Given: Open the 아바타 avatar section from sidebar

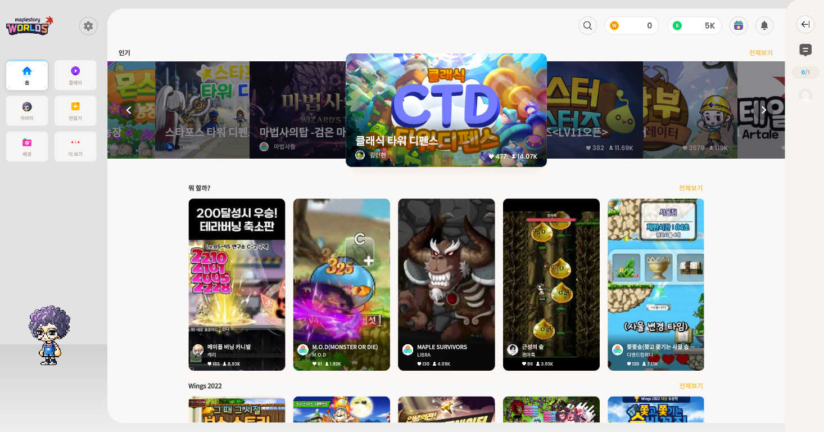Looking at the screenshot, I should pyautogui.click(x=26, y=110).
